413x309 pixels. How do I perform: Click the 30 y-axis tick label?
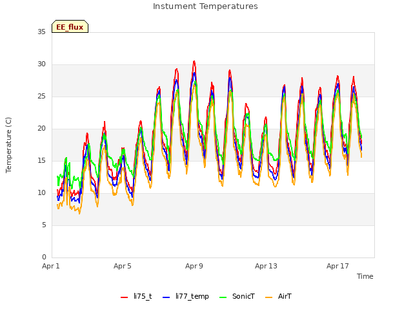41,64
